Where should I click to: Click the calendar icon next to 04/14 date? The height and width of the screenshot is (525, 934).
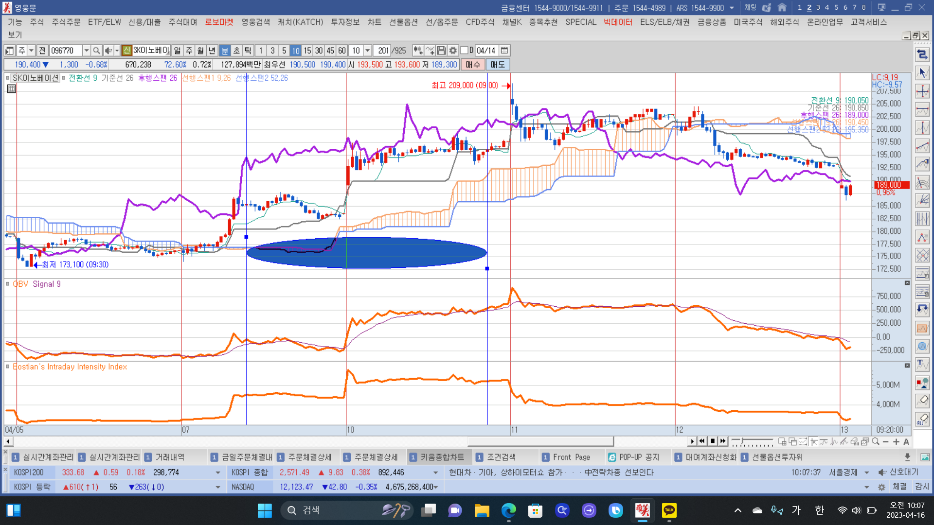[x=504, y=51]
